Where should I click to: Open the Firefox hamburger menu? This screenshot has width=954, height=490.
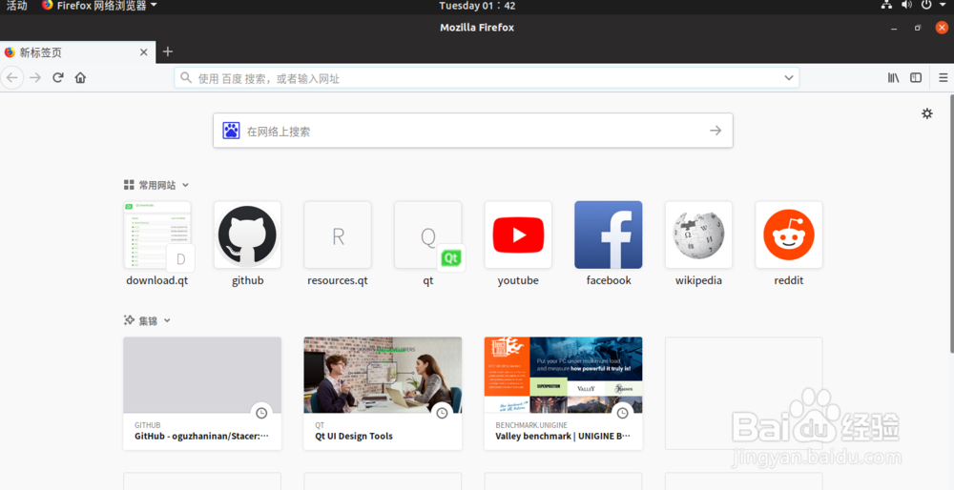944,78
